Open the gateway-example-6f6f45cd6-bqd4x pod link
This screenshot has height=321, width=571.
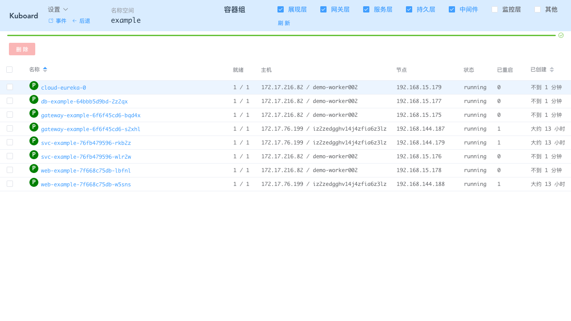(x=91, y=115)
